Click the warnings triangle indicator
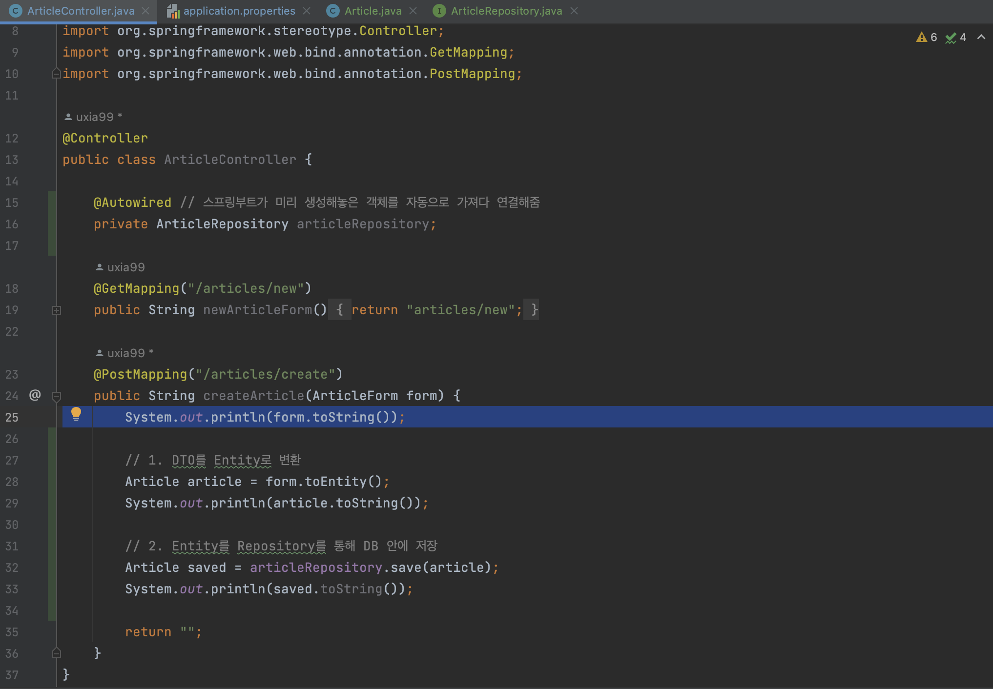Screen dimensions: 993x689 coord(921,38)
